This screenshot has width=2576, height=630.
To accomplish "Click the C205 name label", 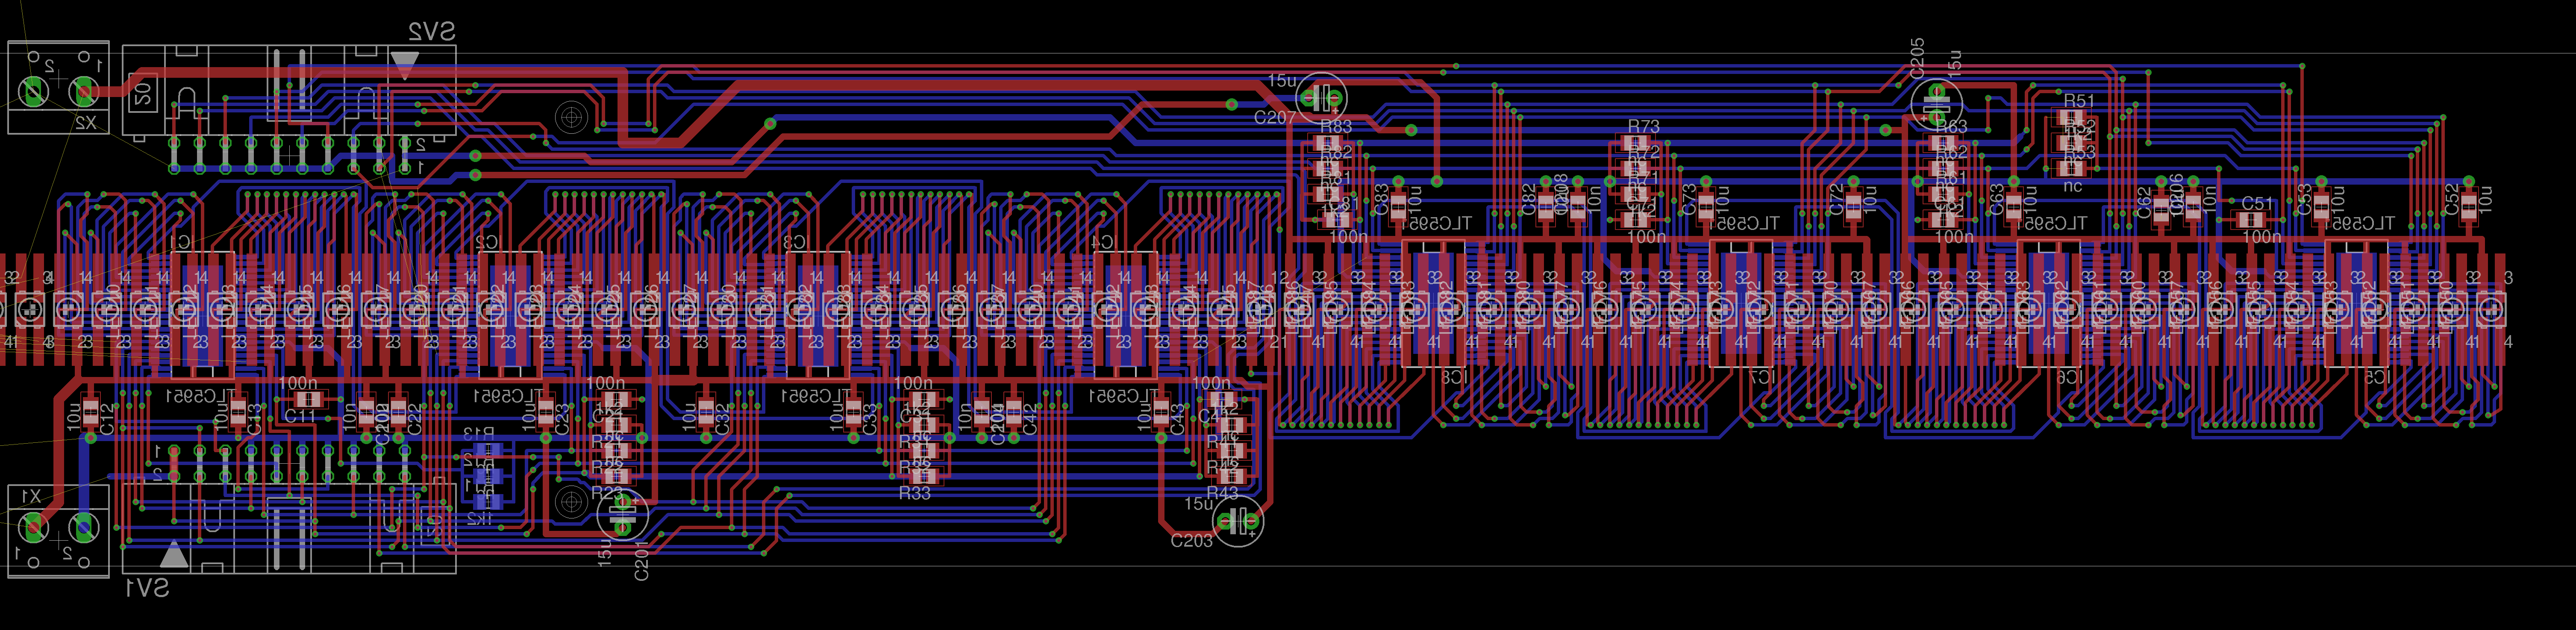I will tap(1917, 58).
